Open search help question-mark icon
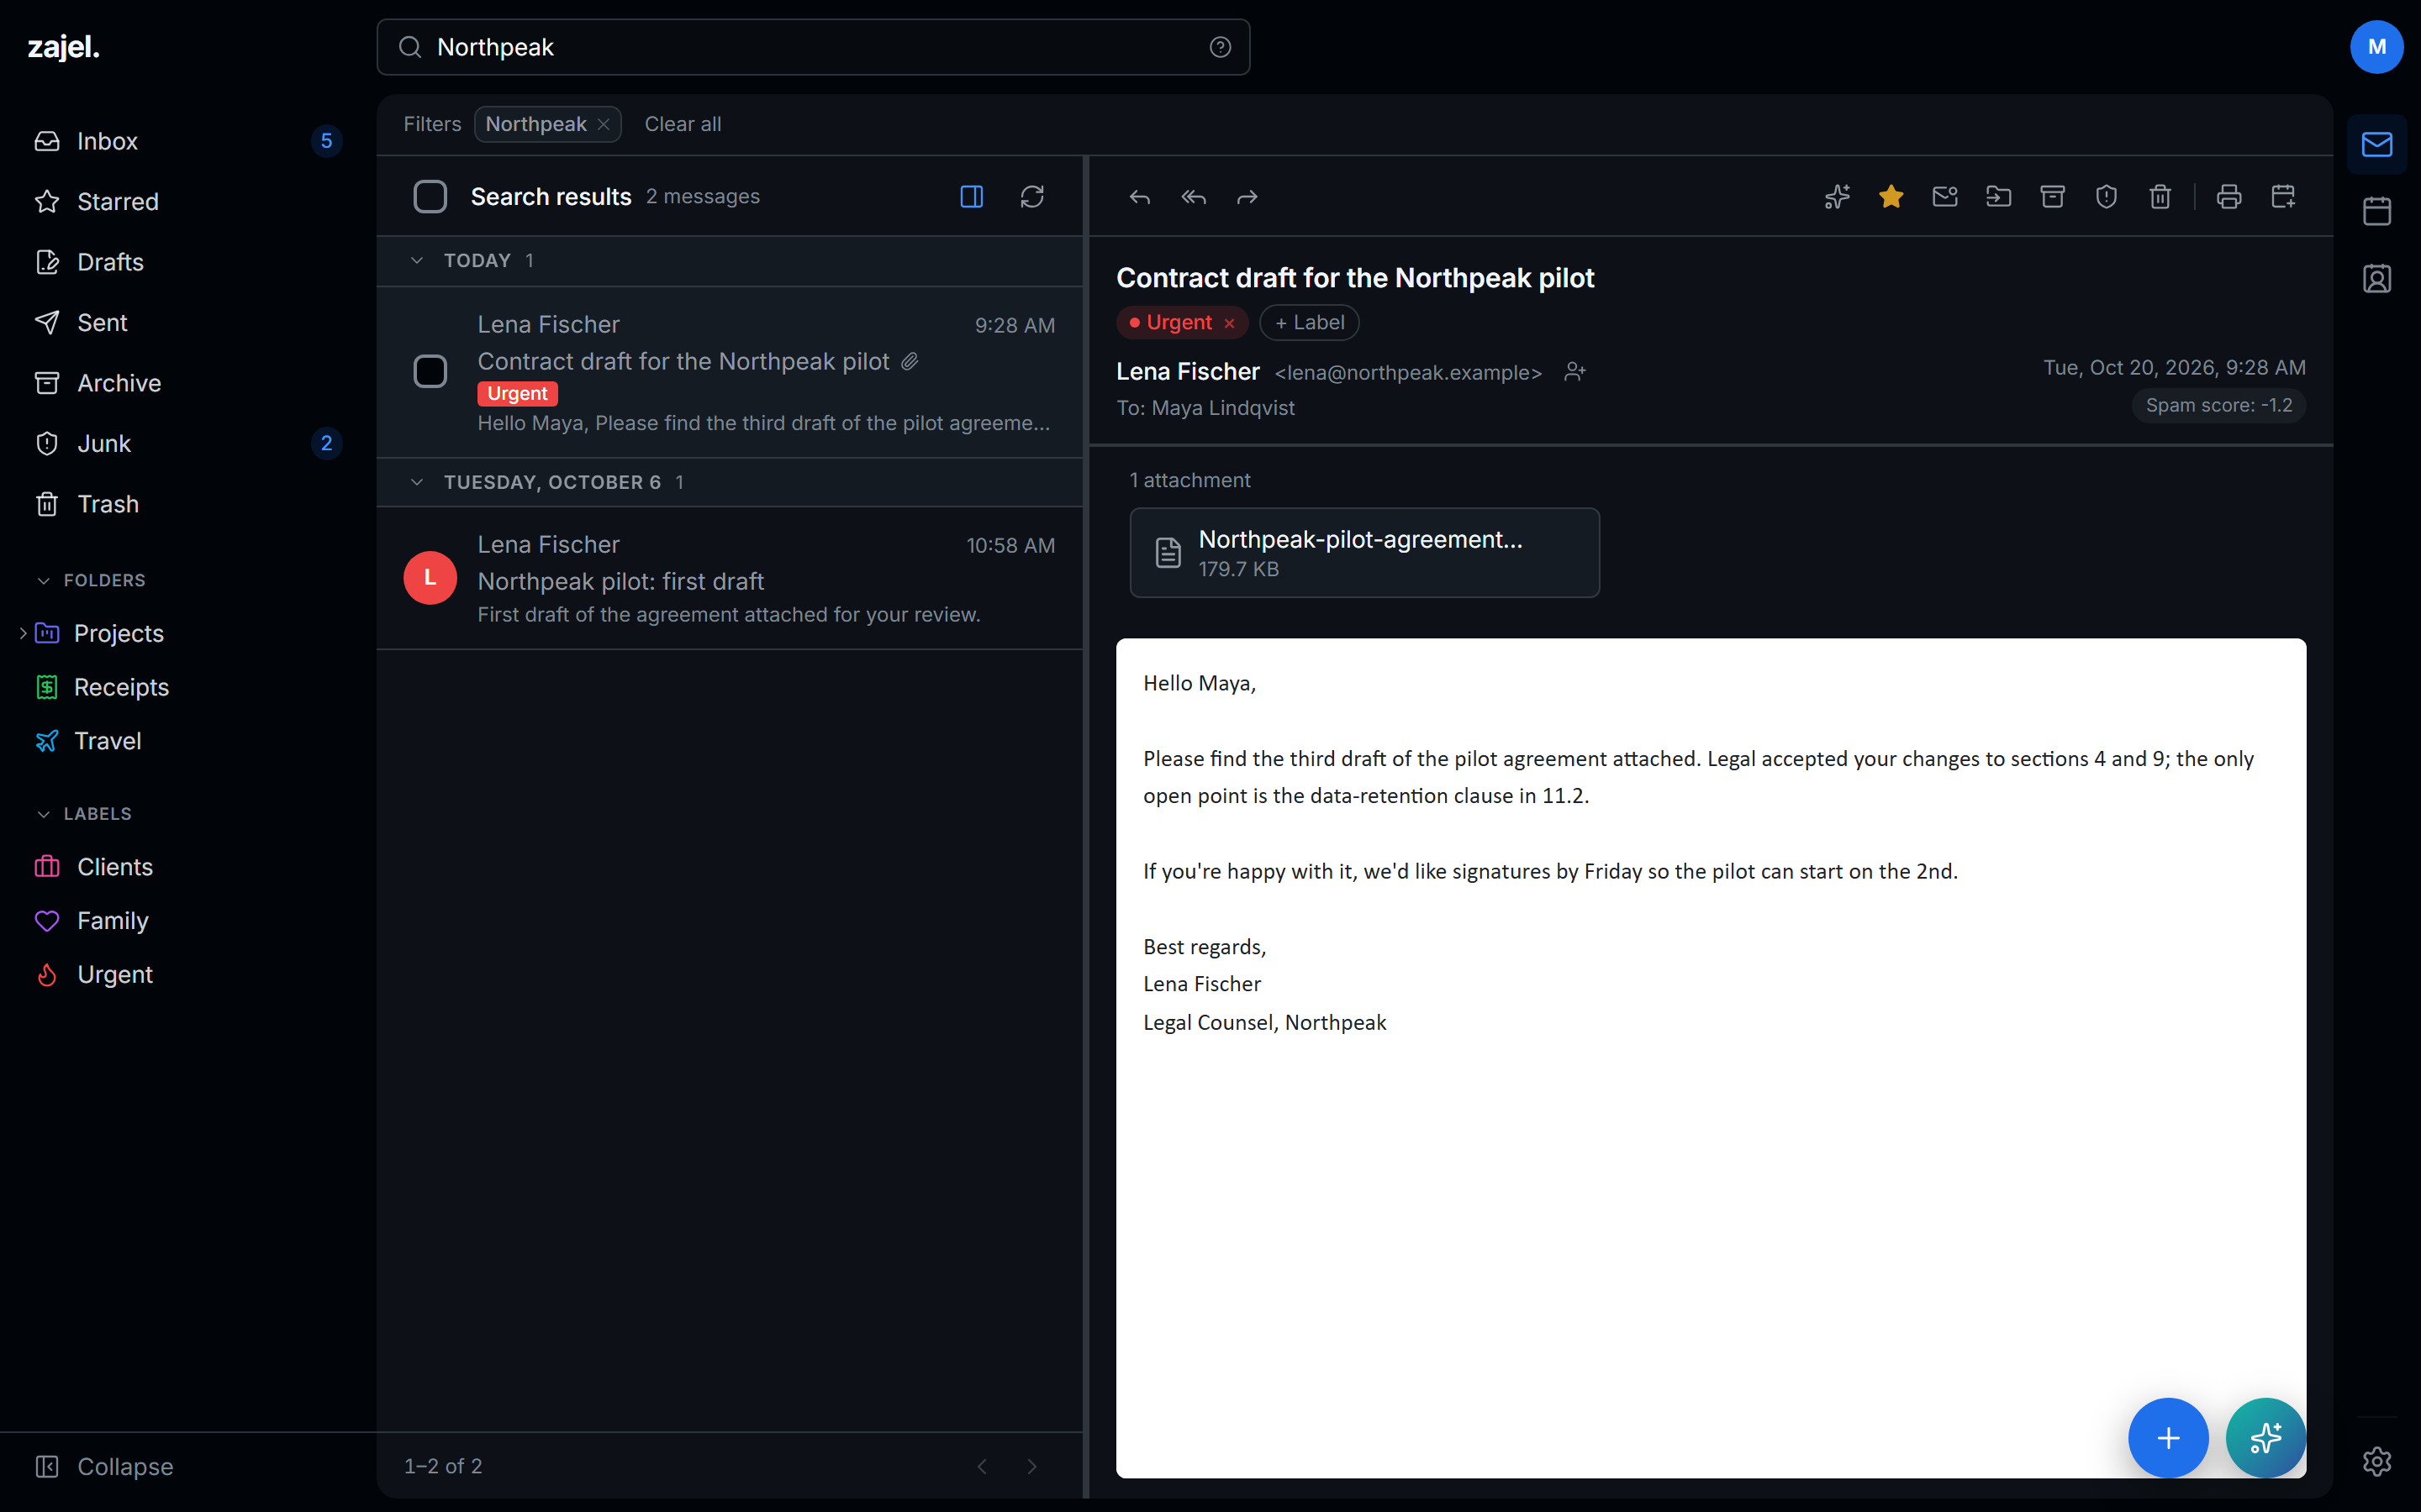 tap(1220, 47)
